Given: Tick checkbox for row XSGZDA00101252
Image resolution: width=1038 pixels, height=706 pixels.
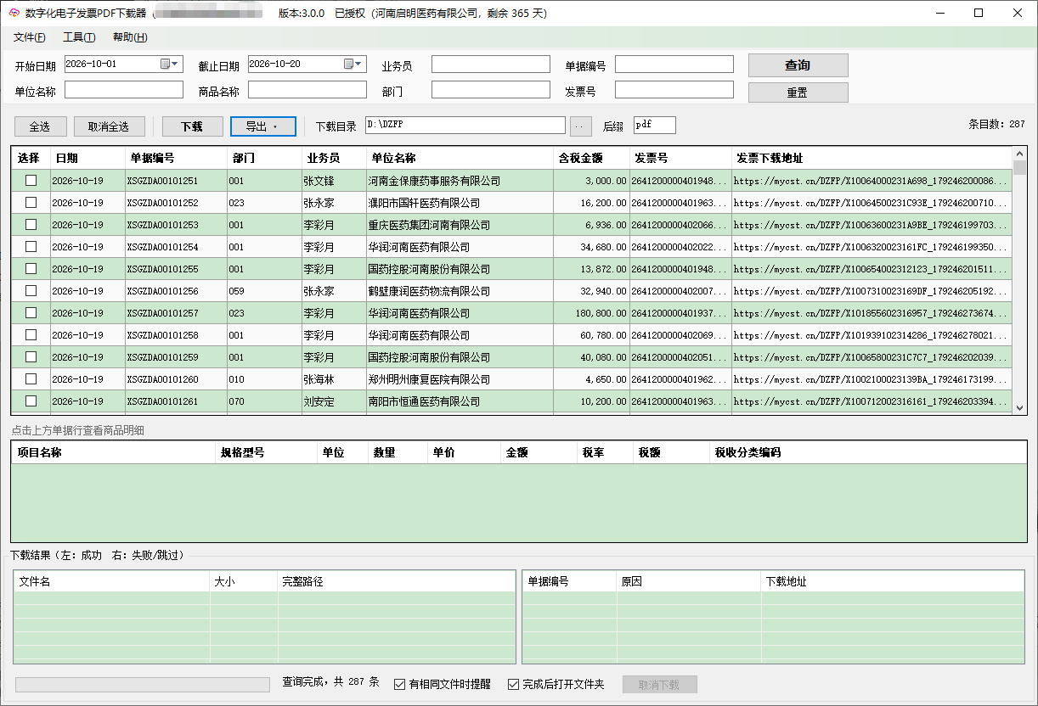Looking at the screenshot, I should (31, 203).
